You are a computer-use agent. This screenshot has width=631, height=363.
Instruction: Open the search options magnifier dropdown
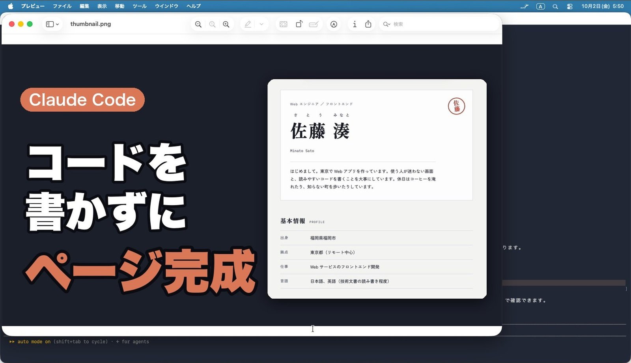386,24
